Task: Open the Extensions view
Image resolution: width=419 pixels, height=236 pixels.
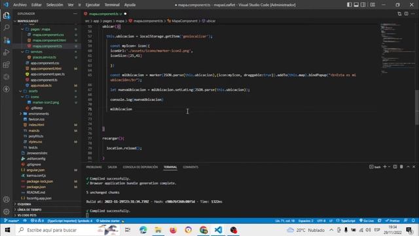Action: tap(6, 64)
